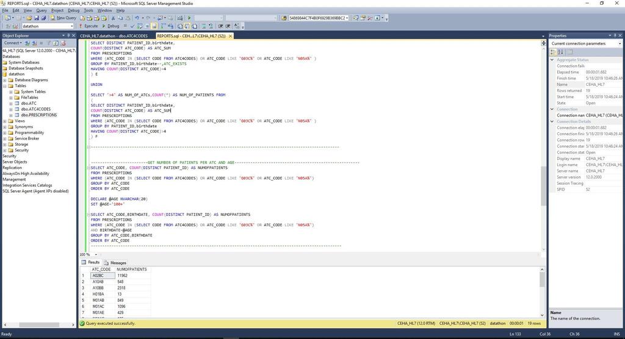
Task: Click the Refresh icon in Object Explorer
Action: tap(56, 43)
